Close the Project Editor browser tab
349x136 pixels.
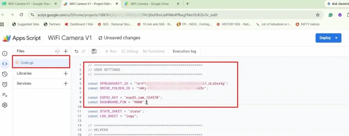click(117, 4)
